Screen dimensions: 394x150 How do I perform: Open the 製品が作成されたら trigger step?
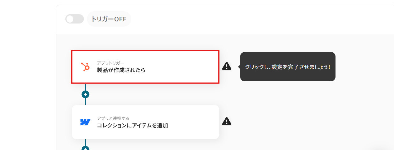pyautogui.click(x=145, y=67)
